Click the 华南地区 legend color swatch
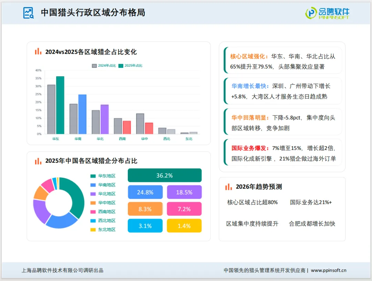This screenshot has height=281, width=372. [x=93, y=185]
